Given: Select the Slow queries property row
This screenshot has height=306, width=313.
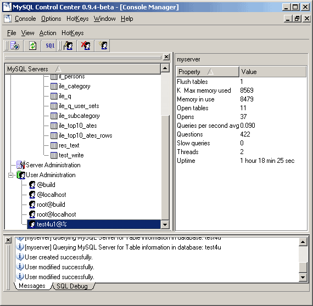Looking at the screenshot, I should click(241, 143).
